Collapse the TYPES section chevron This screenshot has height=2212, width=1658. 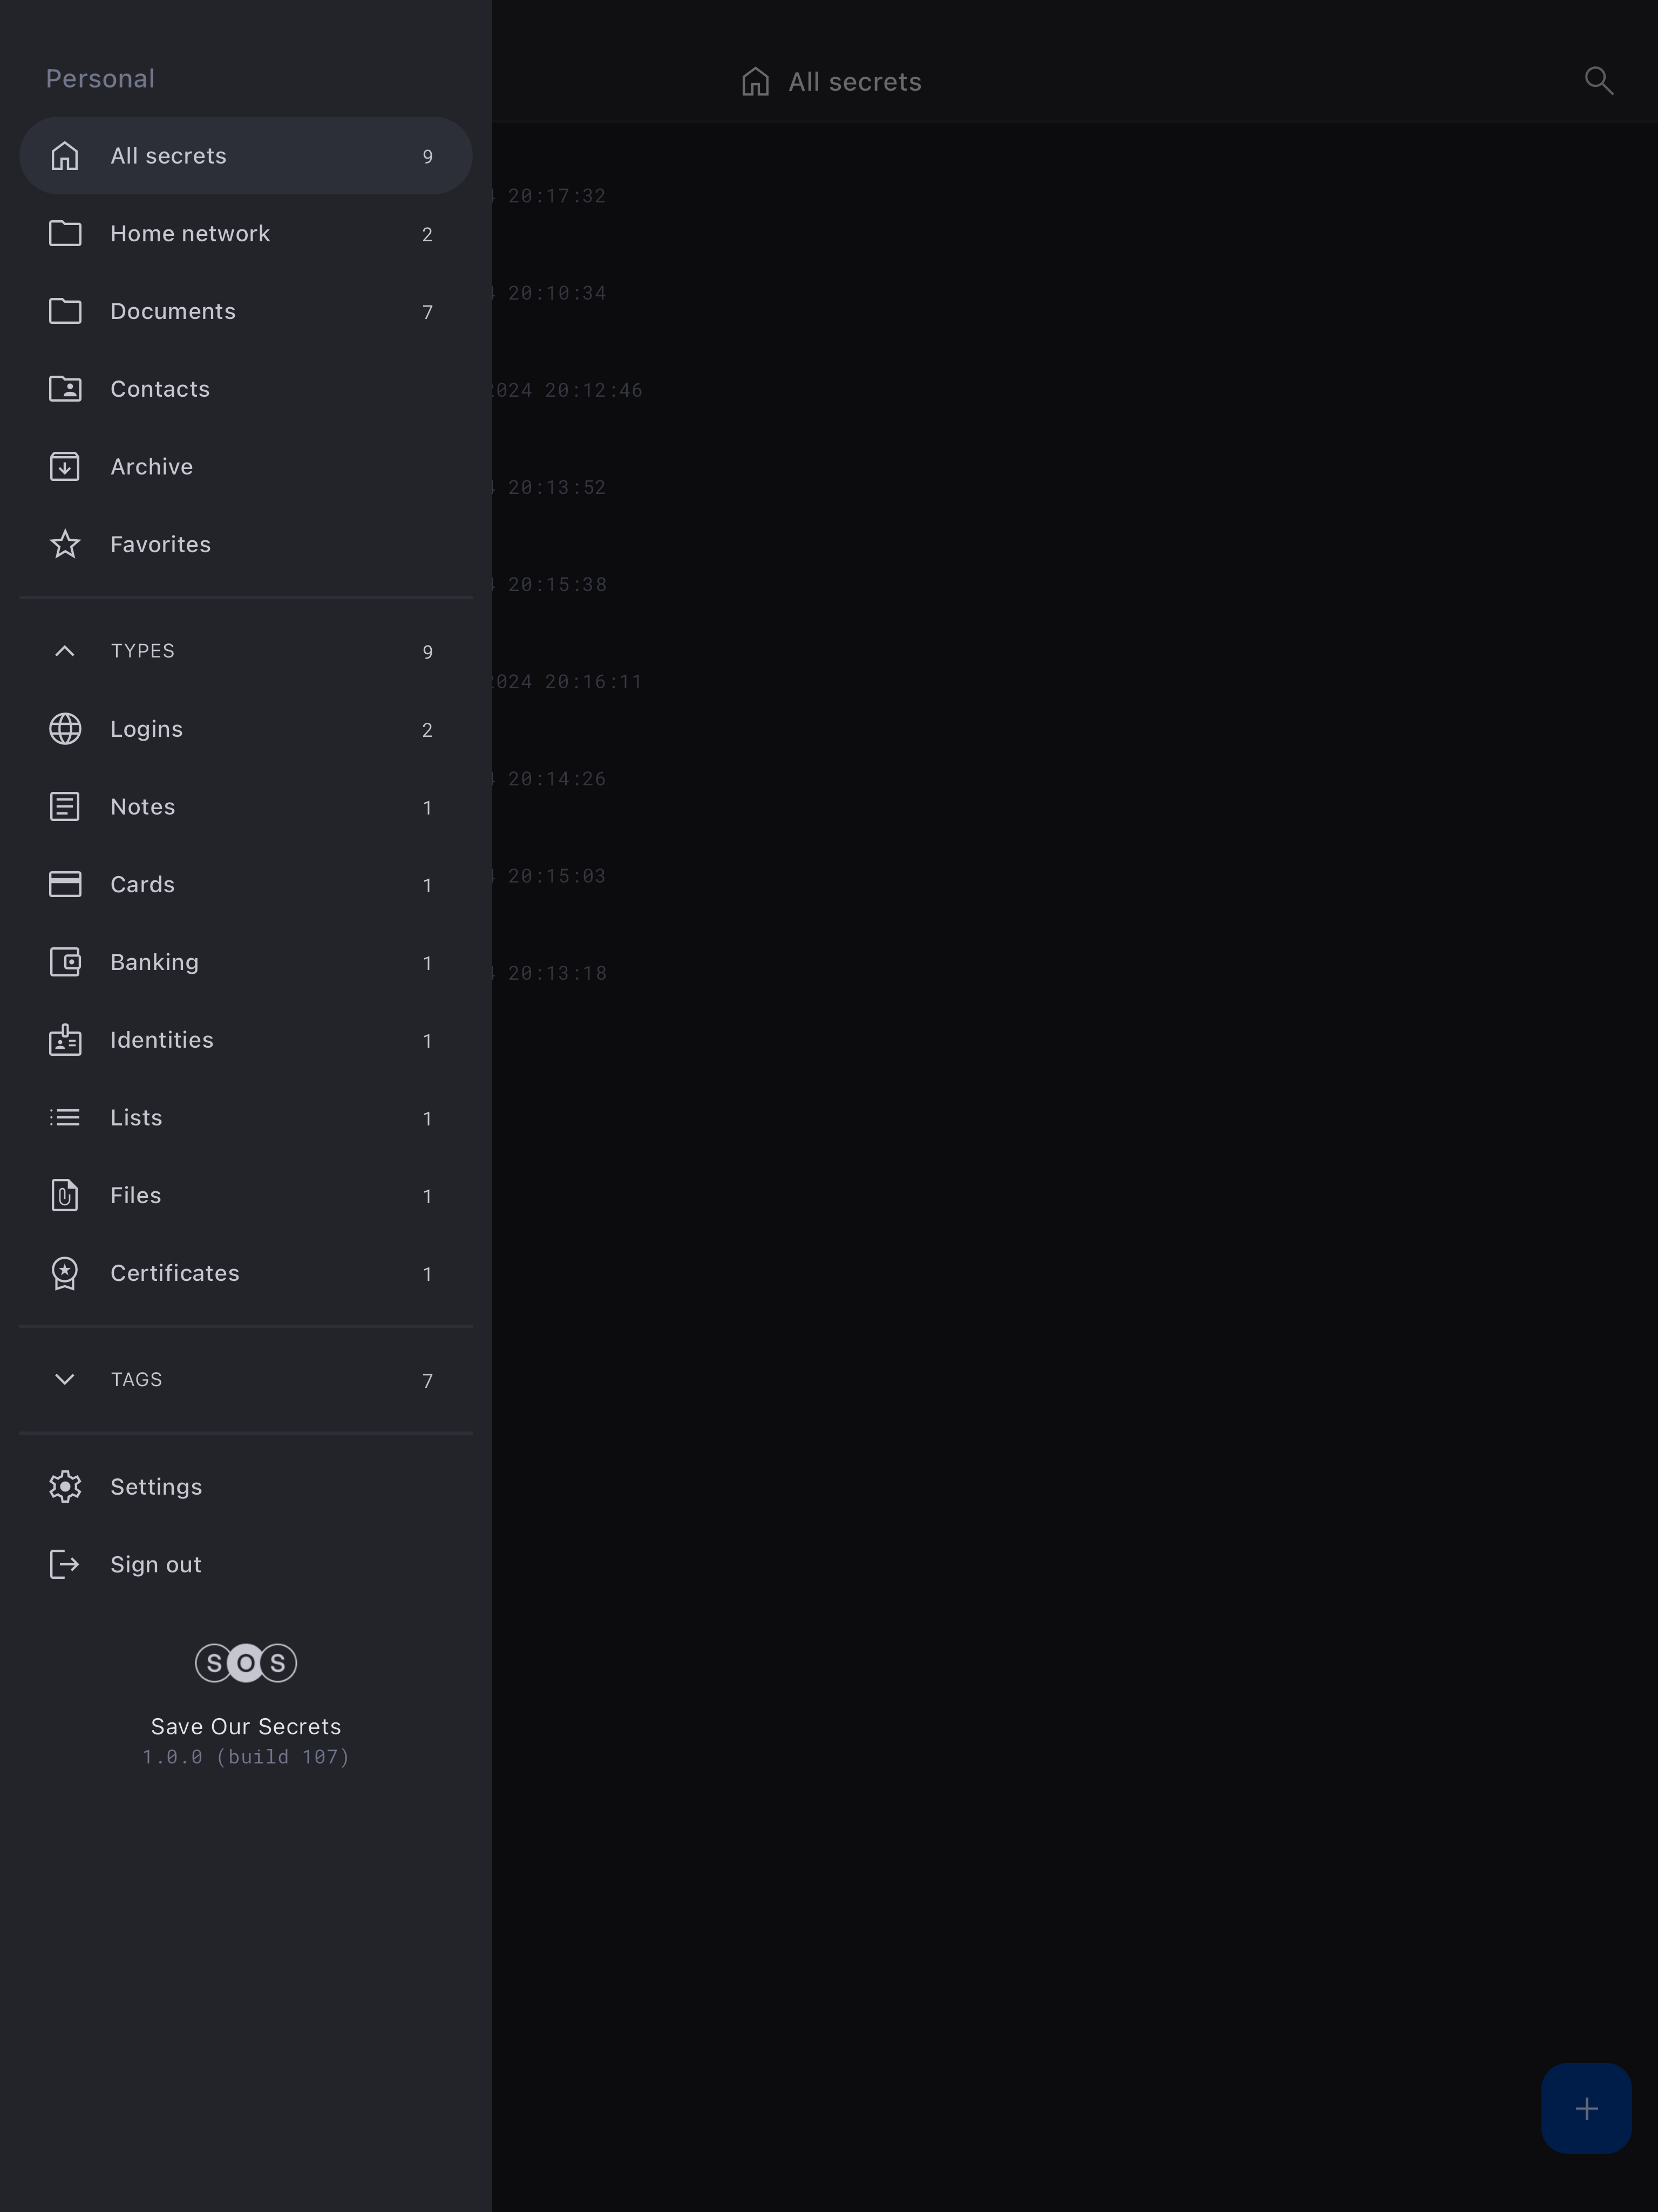[65, 651]
